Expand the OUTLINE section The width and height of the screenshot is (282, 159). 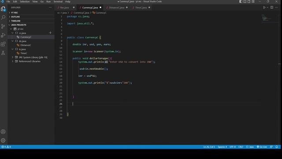coord(31,17)
